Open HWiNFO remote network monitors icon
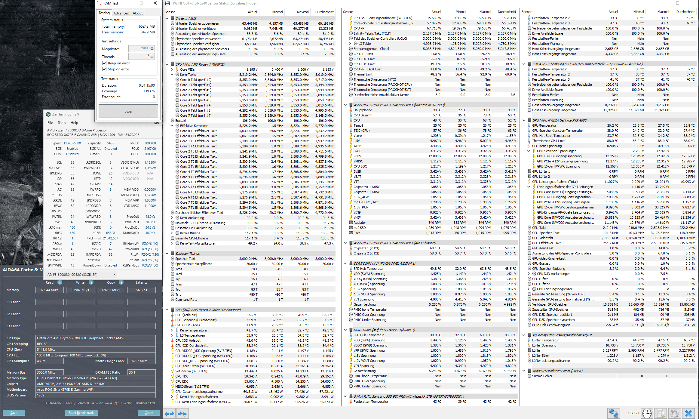The image size is (699, 419). tap(613, 413)
